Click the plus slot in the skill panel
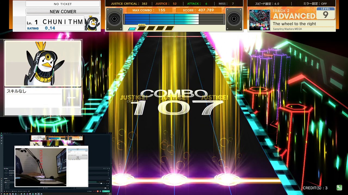 point(71,98)
